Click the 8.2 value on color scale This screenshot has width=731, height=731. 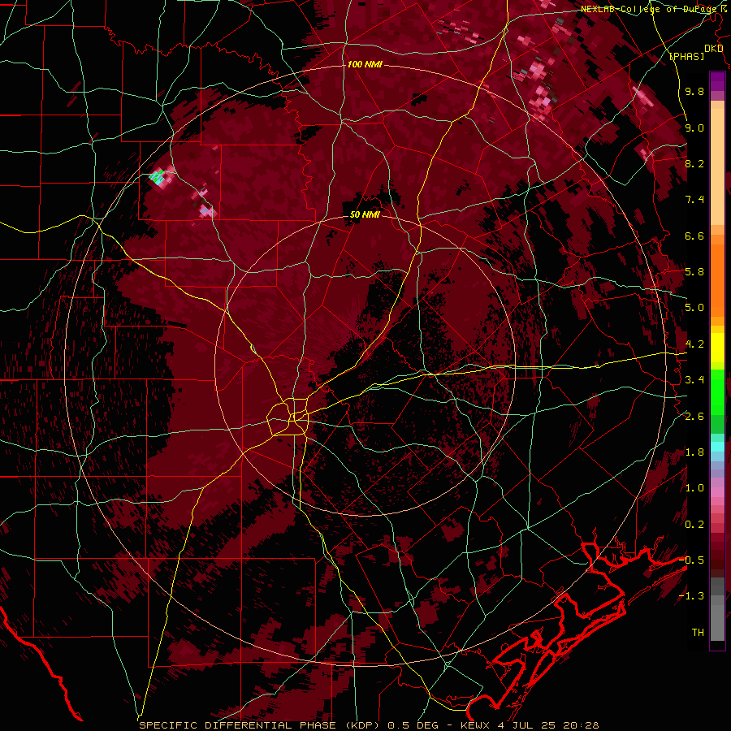[x=694, y=163]
